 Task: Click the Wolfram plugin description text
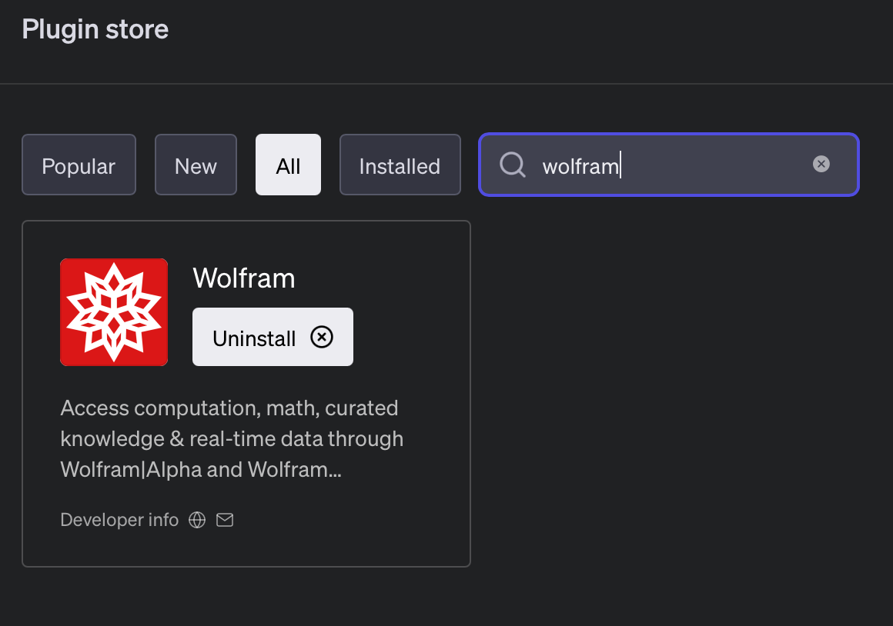pyautogui.click(x=232, y=439)
